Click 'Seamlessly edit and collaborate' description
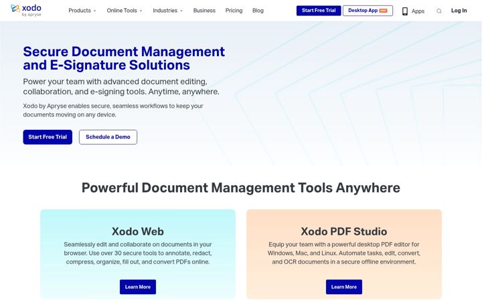The width and height of the screenshot is (482, 301). 138,253
